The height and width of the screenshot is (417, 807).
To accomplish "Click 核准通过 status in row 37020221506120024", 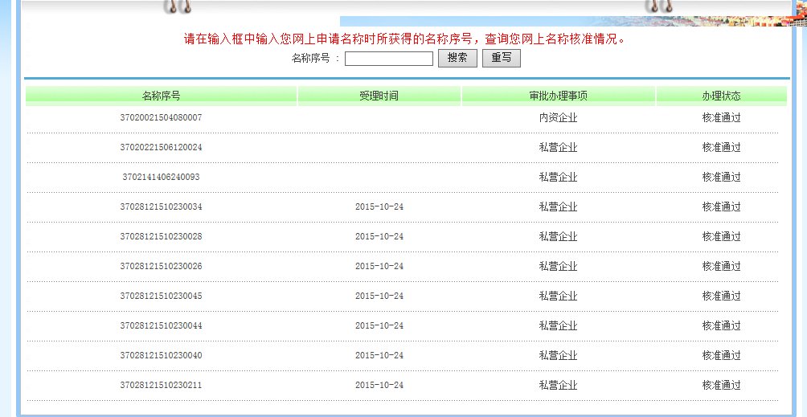I will click(722, 148).
